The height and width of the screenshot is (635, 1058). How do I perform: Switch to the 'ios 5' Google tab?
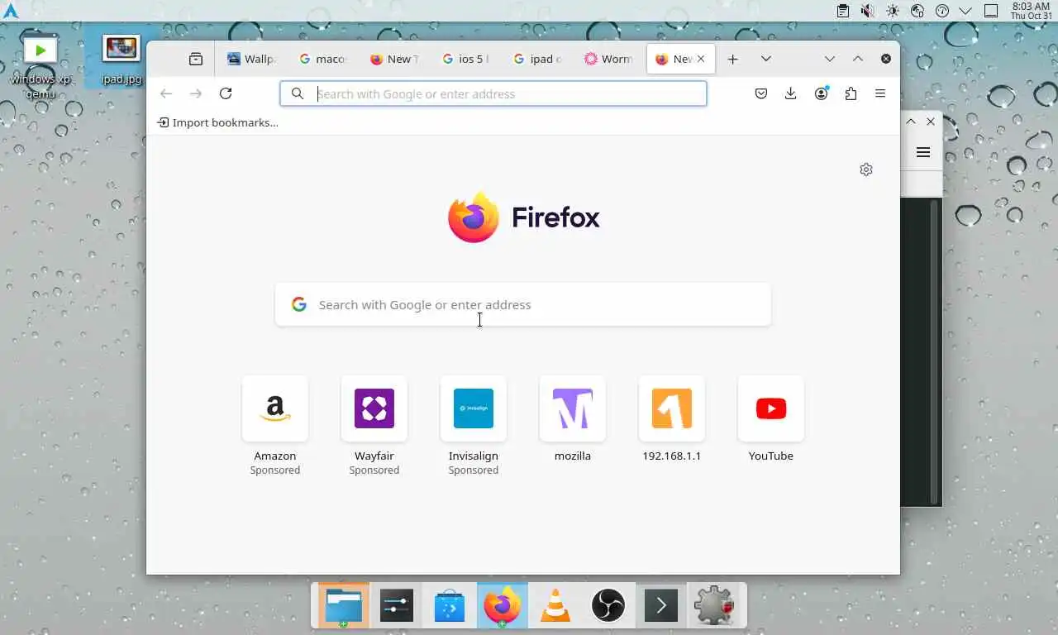pyautogui.click(x=465, y=59)
